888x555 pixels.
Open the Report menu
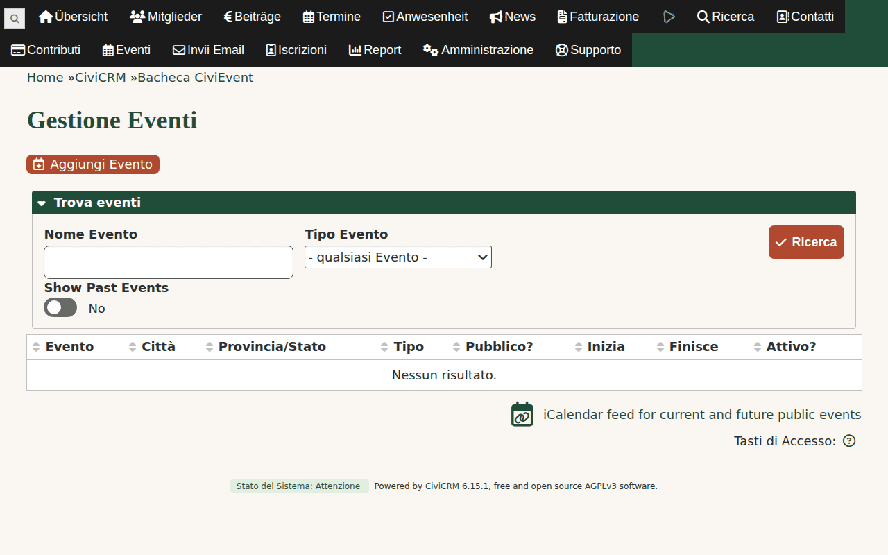tap(375, 50)
